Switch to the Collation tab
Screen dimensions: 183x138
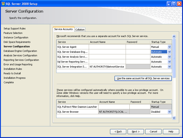80,30
